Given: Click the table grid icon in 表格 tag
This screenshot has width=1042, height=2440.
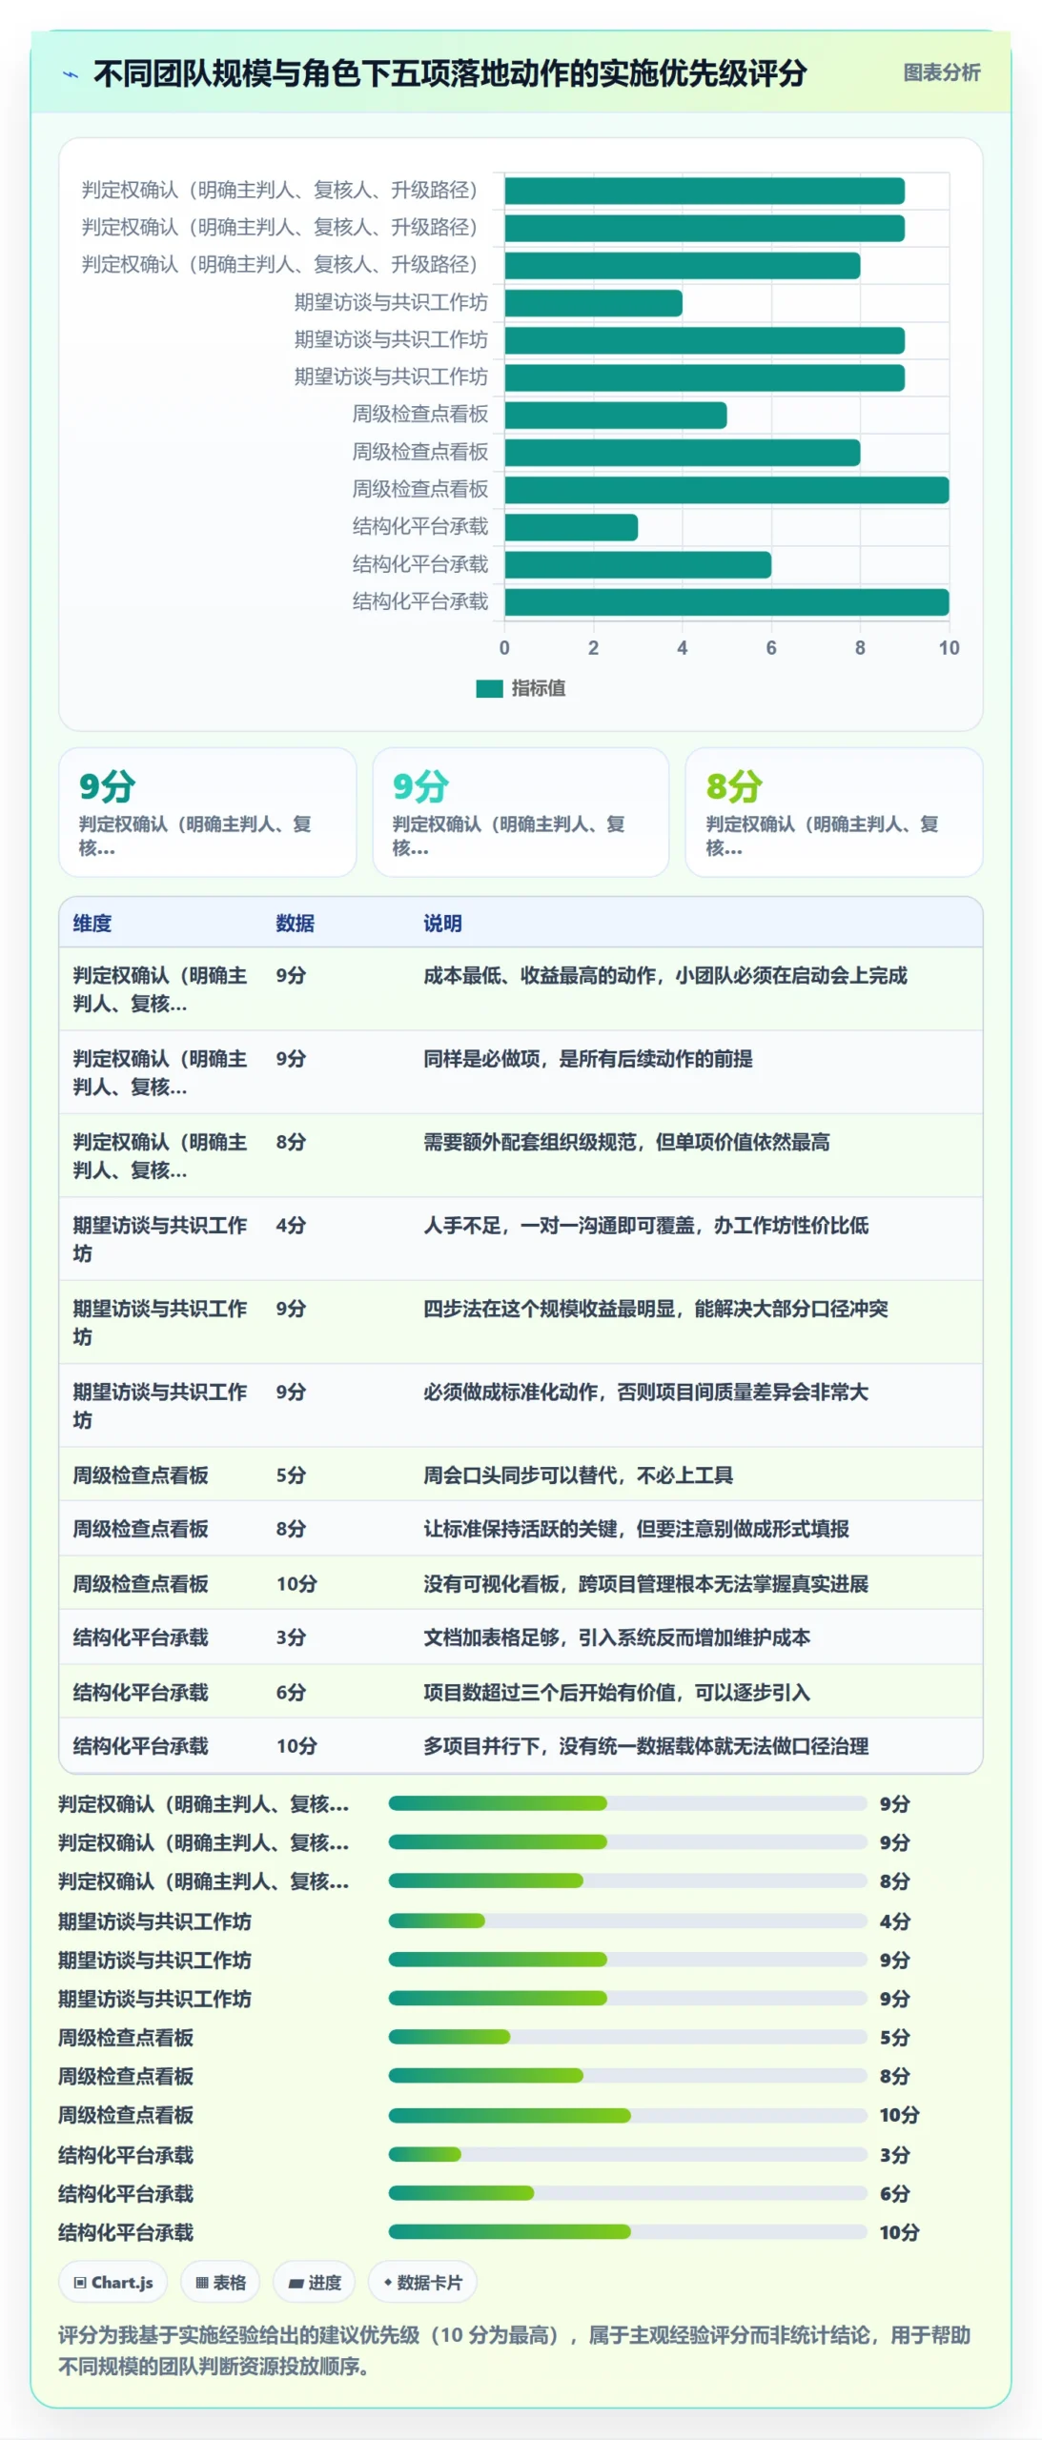Looking at the screenshot, I should tap(201, 2282).
